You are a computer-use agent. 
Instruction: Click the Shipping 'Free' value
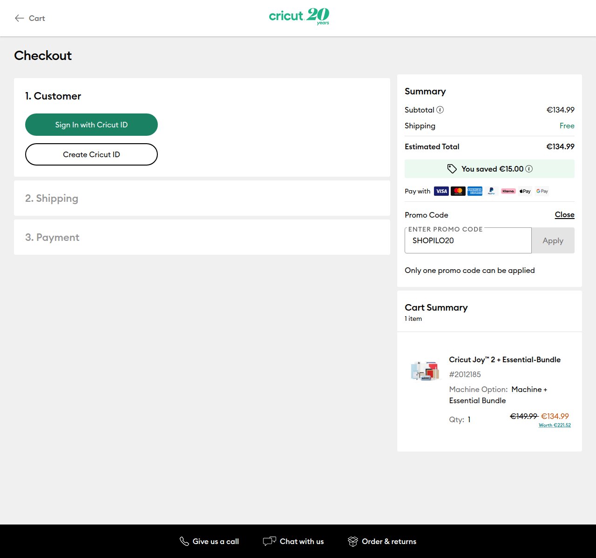[x=567, y=126]
